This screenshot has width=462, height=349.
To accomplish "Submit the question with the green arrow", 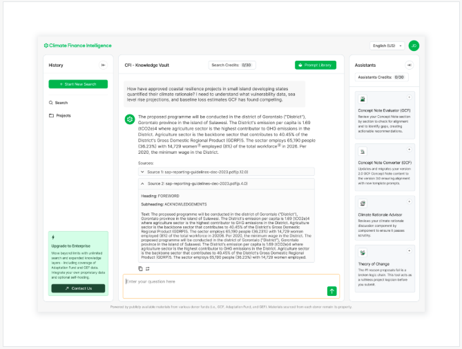I will (332, 291).
